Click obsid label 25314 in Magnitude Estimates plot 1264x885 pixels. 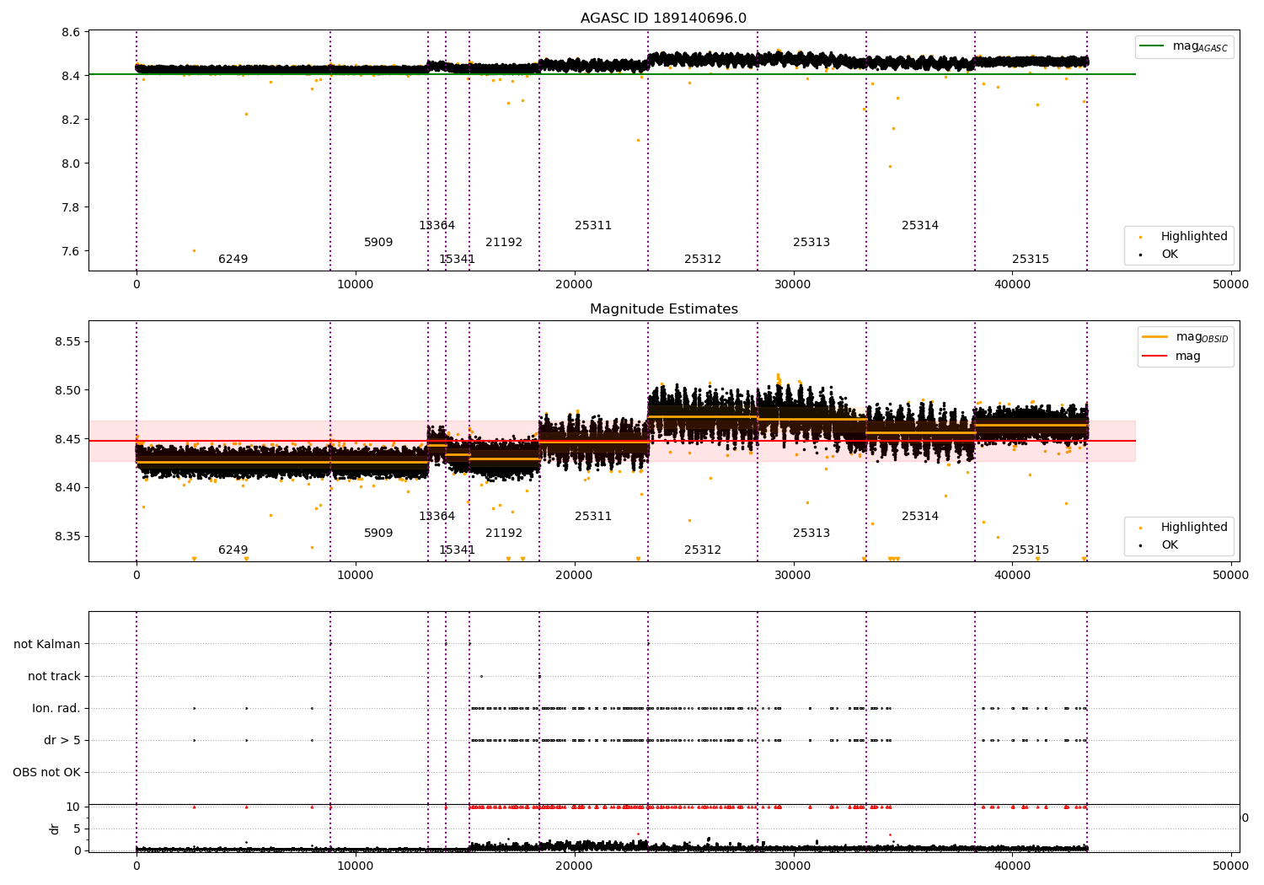click(x=920, y=516)
